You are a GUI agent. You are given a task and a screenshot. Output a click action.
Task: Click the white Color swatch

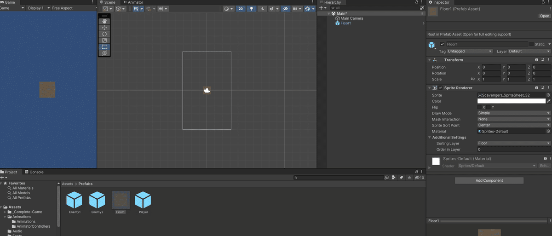512,101
